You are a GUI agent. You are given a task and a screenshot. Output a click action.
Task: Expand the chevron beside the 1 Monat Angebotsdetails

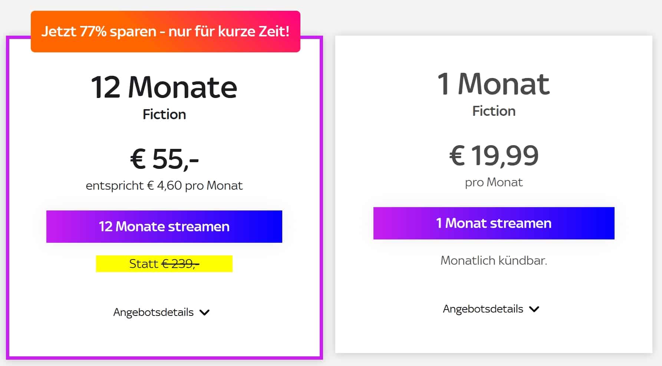(534, 309)
